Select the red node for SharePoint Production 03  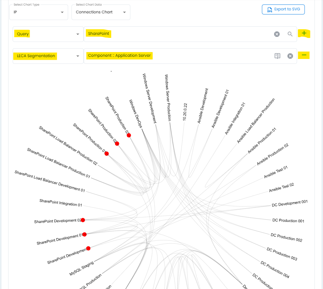(x=129, y=135)
